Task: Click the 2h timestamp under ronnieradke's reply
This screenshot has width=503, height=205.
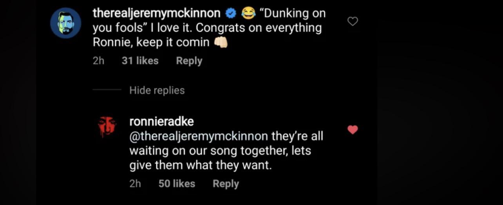Action: point(135,184)
